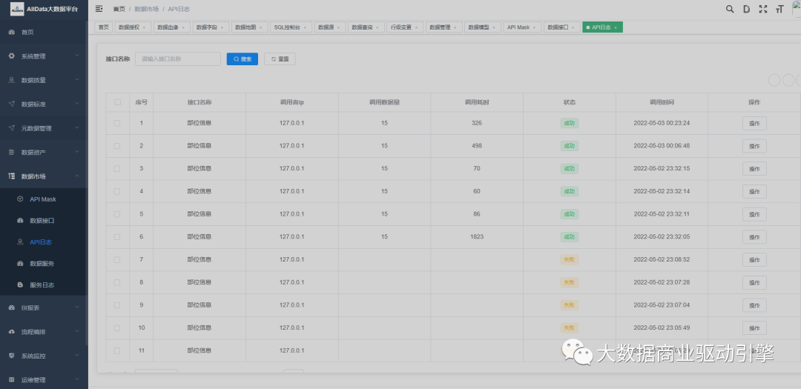Focus the 接口名称 input field
Screen dimensions: 801x389
tap(178, 59)
